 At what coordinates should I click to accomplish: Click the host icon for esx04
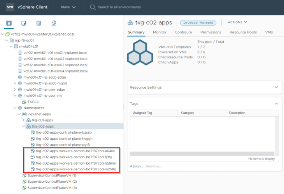point(20,71)
